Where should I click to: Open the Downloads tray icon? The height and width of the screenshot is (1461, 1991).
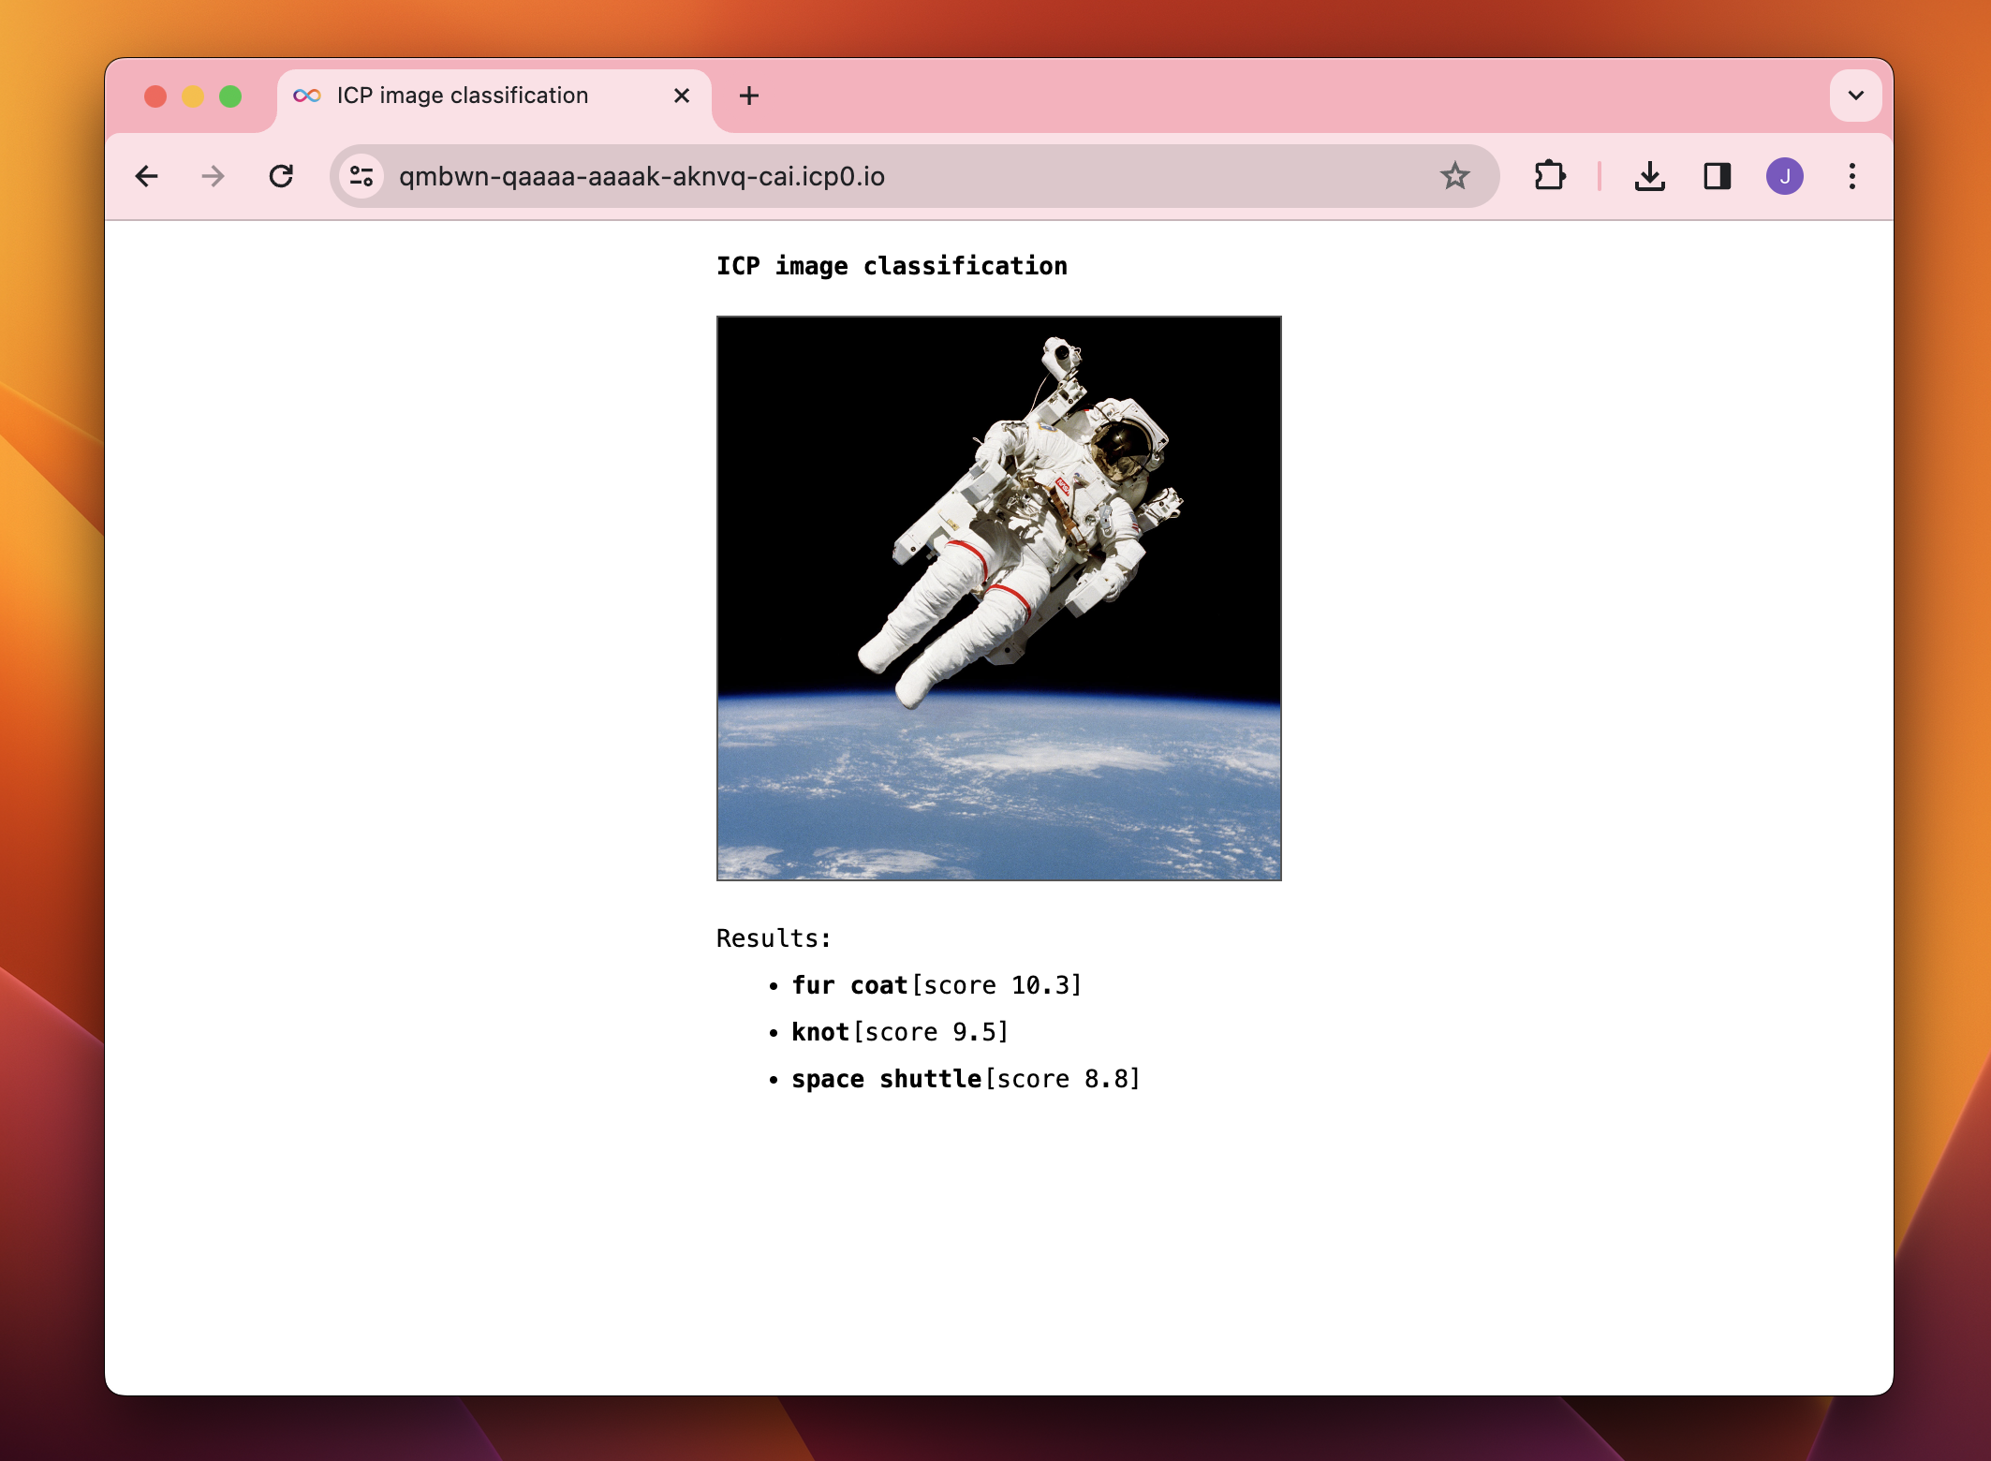pyautogui.click(x=1650, y=176)
